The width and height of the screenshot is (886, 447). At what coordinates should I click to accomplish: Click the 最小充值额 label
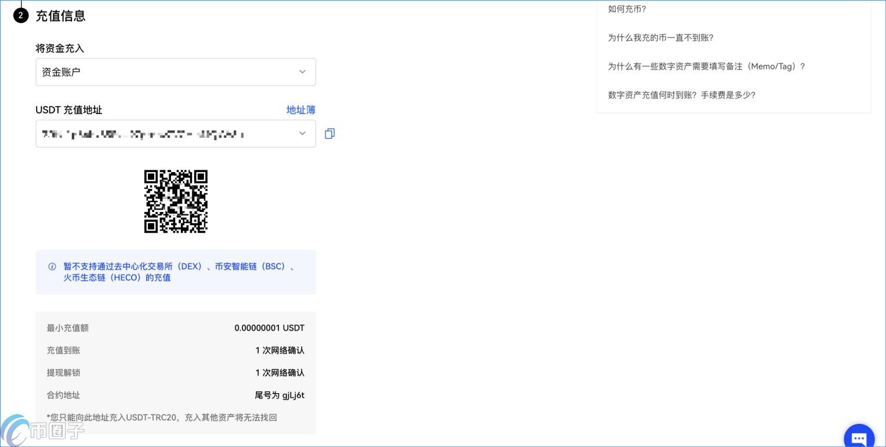coord(68,328)
